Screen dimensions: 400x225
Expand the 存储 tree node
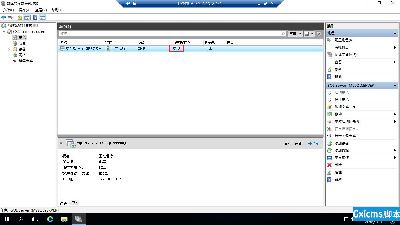(x=9, y=49)
